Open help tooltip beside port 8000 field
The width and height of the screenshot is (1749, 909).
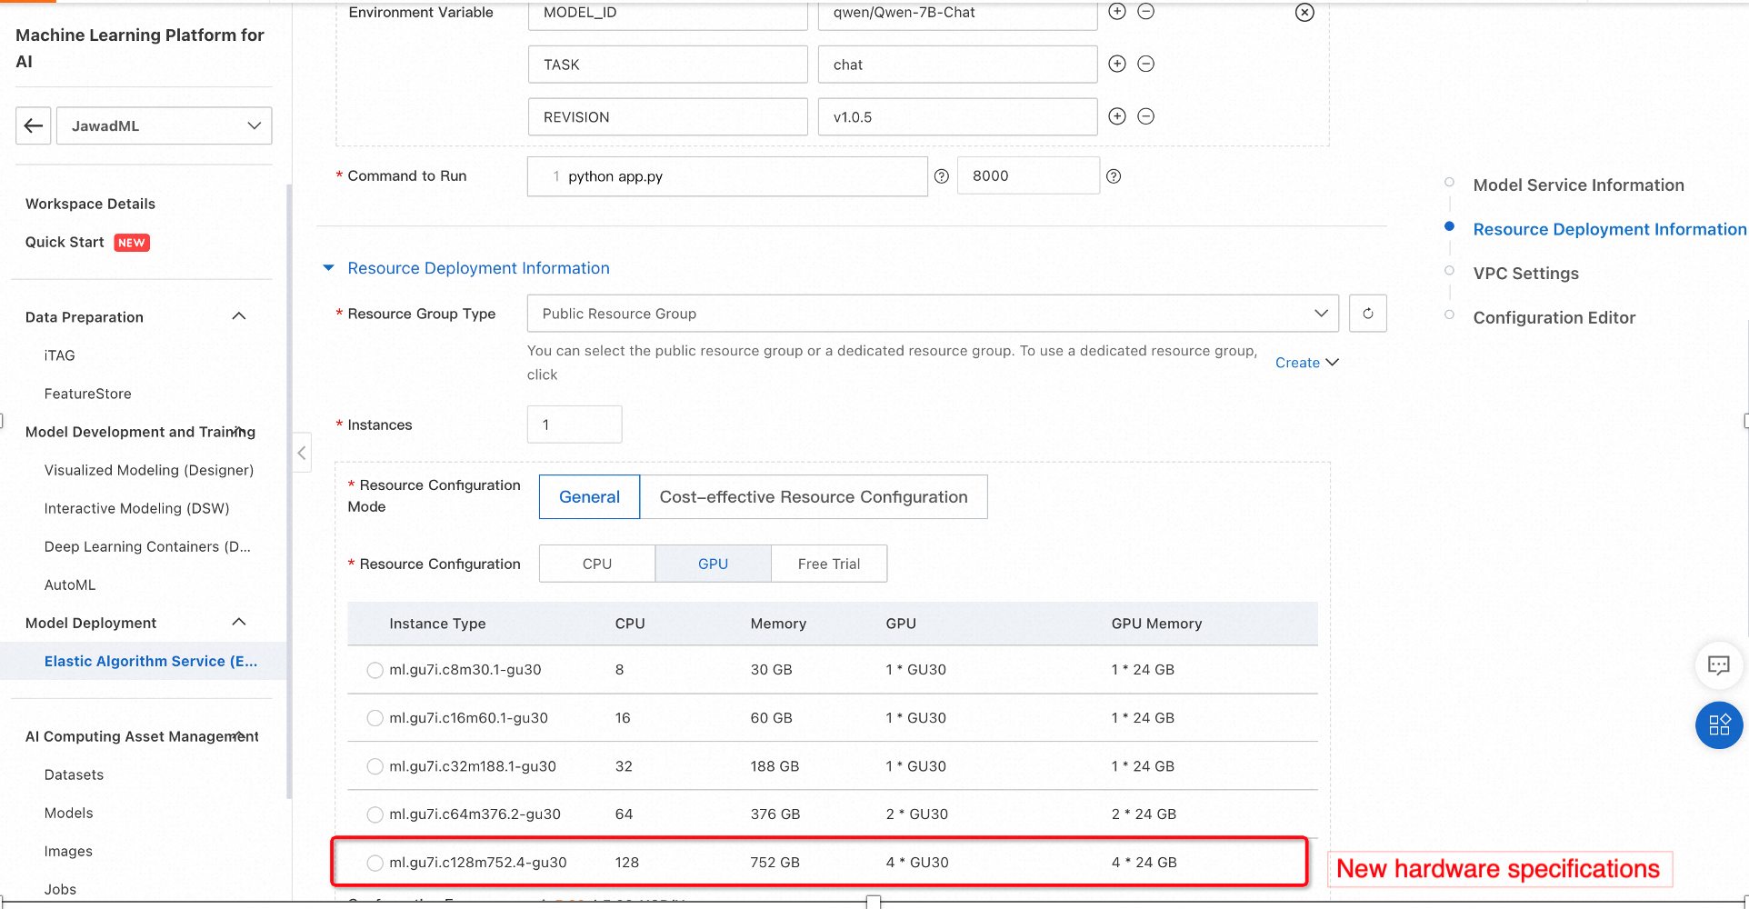pyautogui.click(x=1114, y=176)
